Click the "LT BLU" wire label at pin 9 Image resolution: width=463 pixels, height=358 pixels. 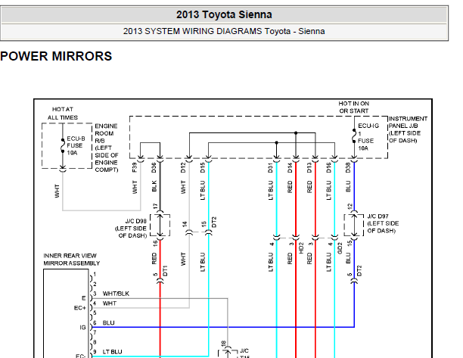(112, 352)
